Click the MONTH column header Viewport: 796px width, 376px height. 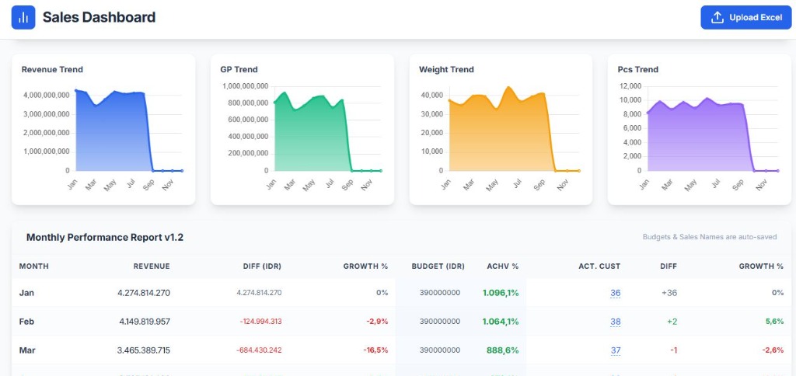point(34,266)
